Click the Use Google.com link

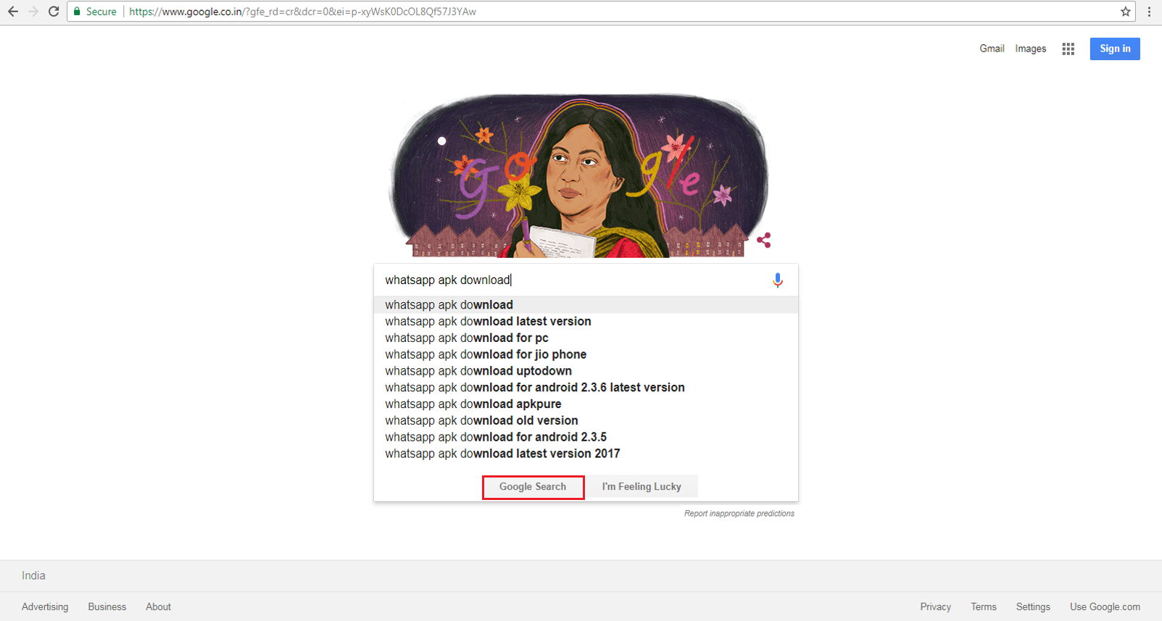pyautogui.click(x=1105, y=607)
